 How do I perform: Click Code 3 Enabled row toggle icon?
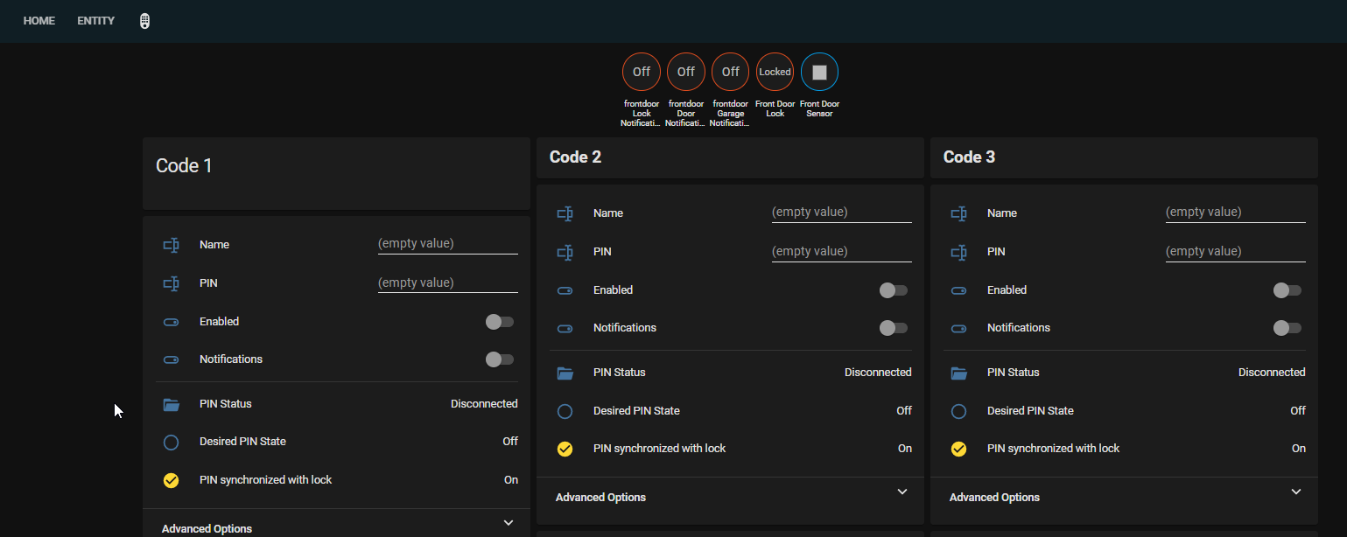pyautogui.click(x=958, y=290)
